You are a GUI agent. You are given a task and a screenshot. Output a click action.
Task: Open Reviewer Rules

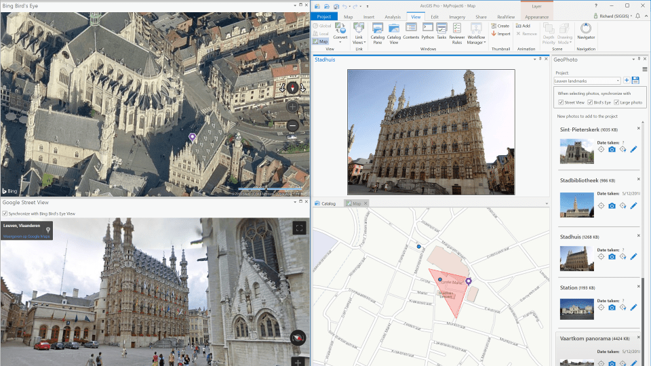456,34
